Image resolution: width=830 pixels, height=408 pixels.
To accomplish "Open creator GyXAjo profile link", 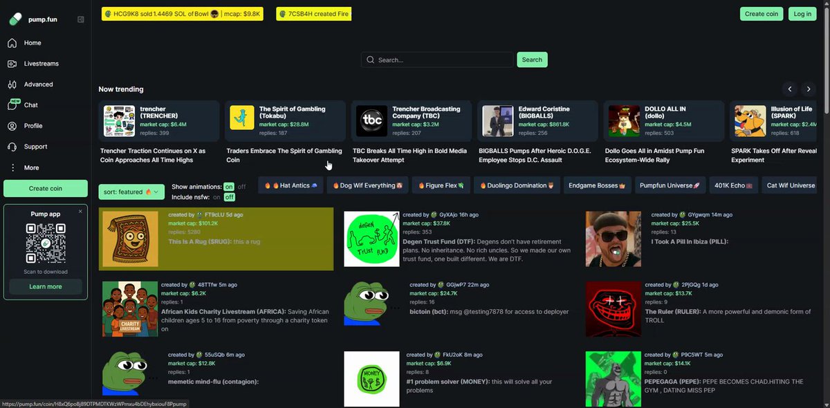I will click(445, 214).
